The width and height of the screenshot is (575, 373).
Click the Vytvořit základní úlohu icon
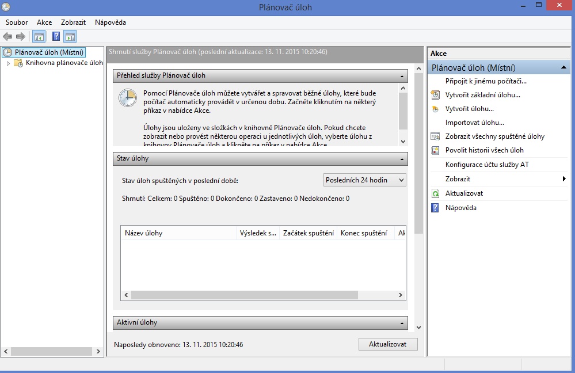[x=435, y=95]
